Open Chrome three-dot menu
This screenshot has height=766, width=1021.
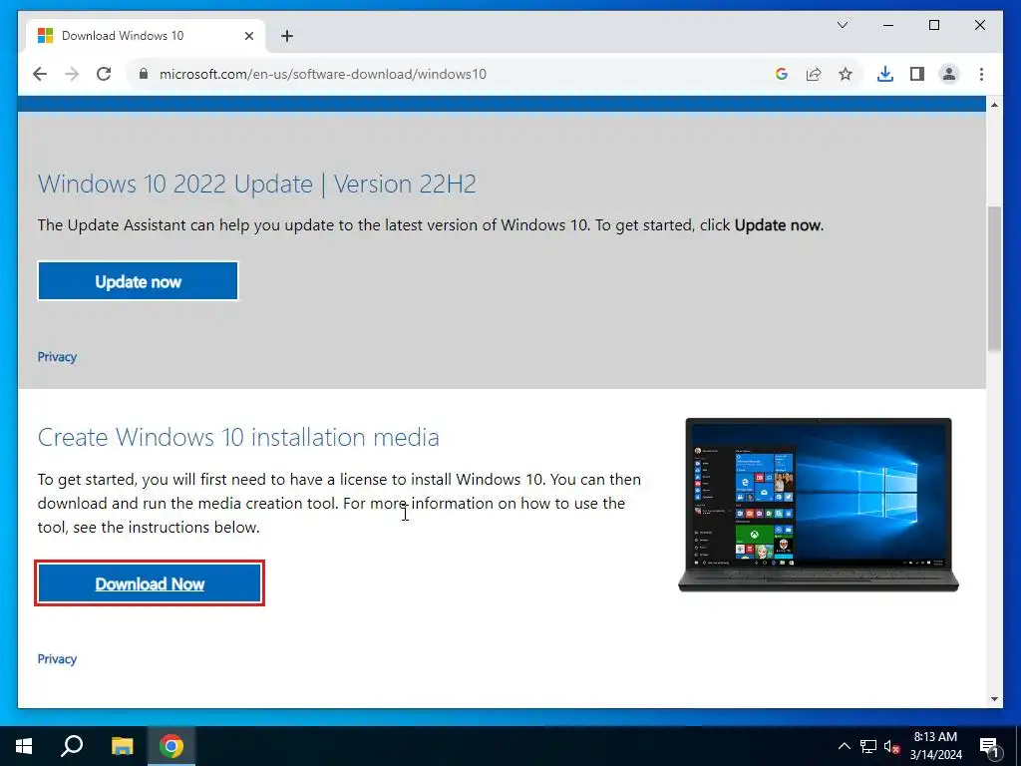click(x=981, y=74)
